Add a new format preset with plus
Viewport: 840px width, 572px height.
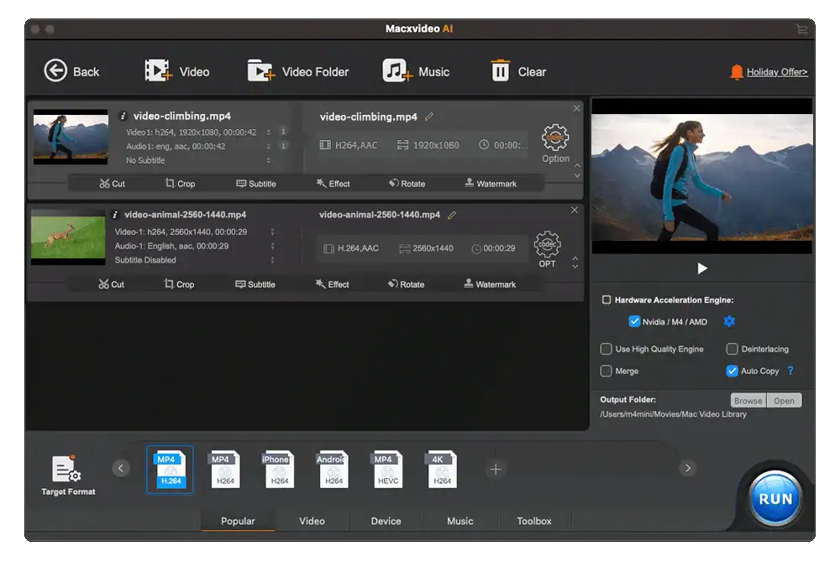pyautogui.click(x=496, y=470)
